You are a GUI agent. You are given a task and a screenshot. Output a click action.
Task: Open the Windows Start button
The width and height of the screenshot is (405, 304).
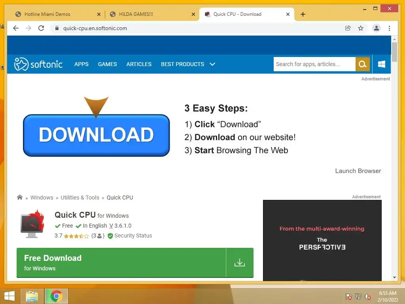click(9, 296)
